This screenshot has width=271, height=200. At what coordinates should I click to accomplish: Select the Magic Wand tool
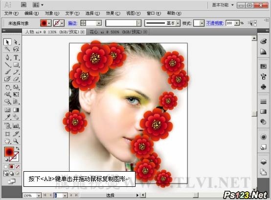tap(7, 49)
